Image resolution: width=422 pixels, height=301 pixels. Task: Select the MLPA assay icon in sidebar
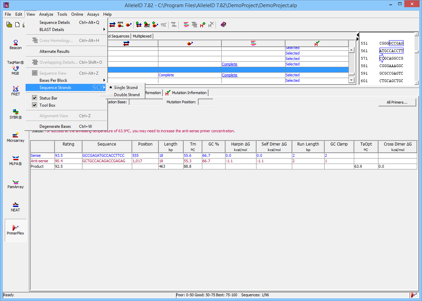(x=15, y=160)
